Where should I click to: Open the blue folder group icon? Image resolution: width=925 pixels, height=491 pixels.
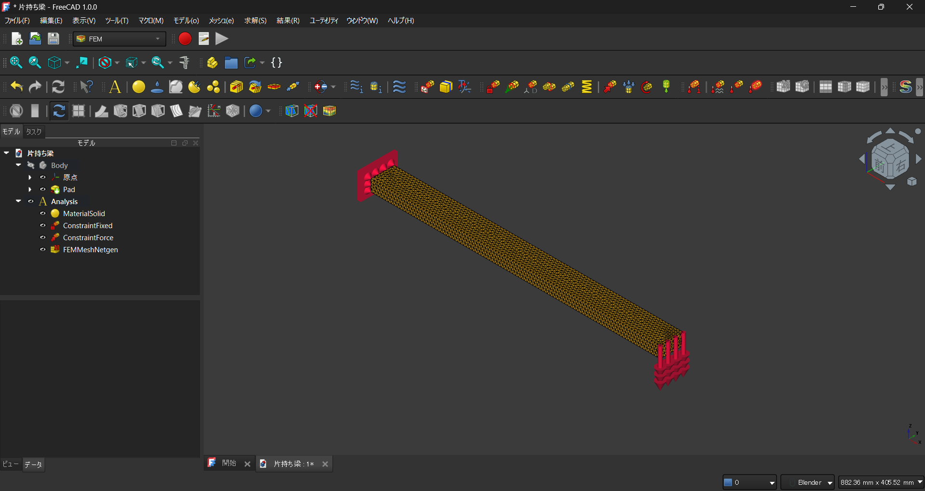click(231, 63)
